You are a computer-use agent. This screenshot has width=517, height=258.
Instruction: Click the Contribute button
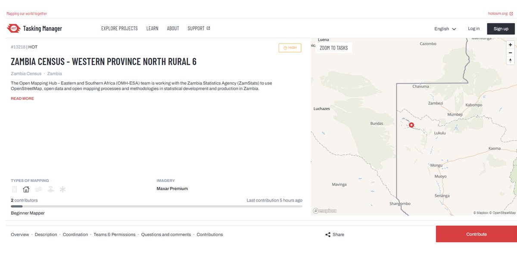(x=476, y=234)
